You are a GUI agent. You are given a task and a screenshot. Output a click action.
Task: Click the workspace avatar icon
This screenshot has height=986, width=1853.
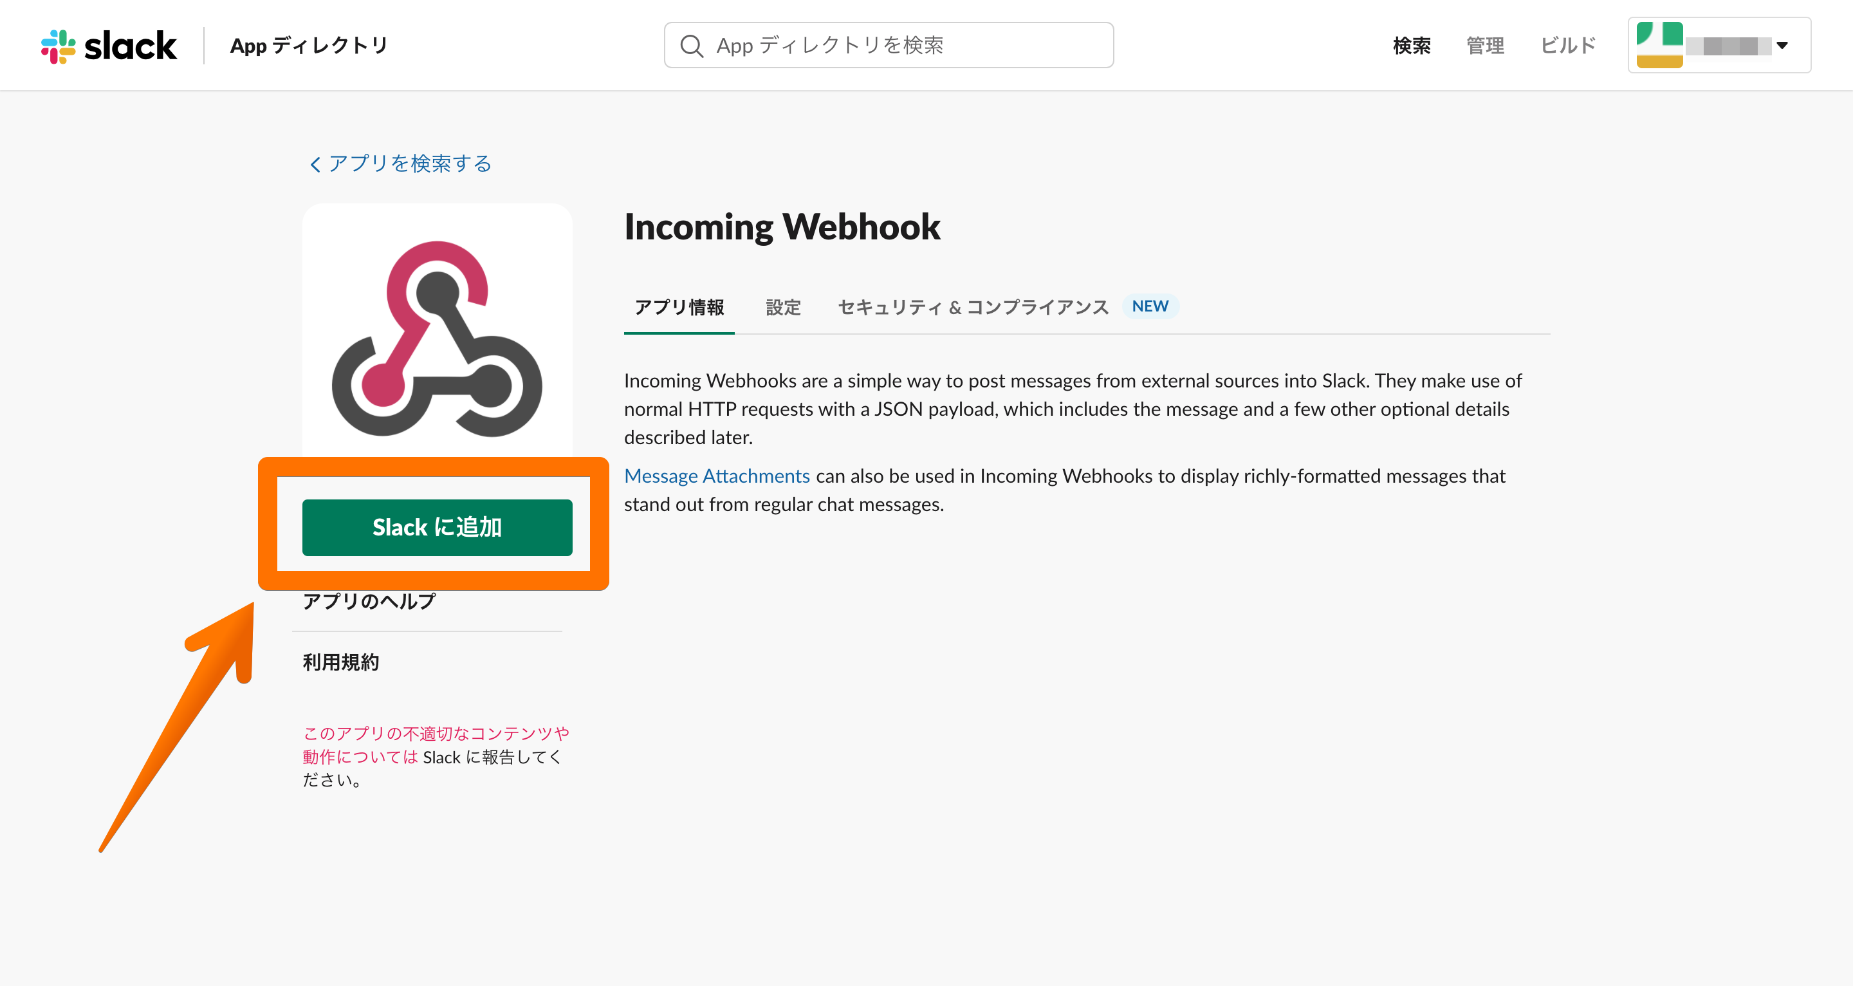(1659, 45)
